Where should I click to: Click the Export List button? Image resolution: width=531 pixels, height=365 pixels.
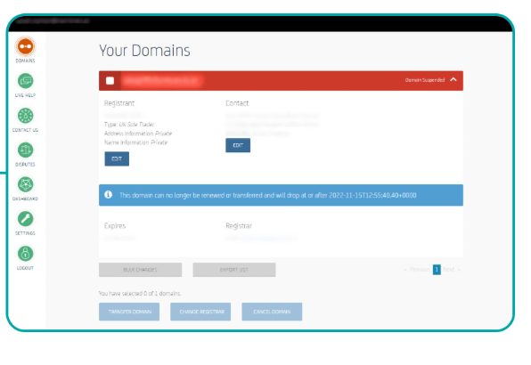tap(234, 270)
